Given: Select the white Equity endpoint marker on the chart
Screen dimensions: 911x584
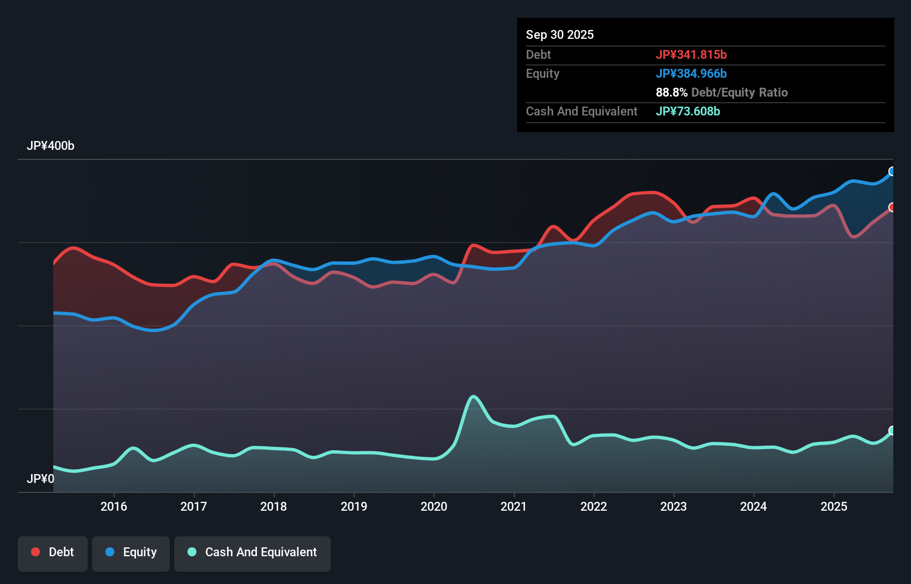Looking at the screenshot, I should 892,172.
